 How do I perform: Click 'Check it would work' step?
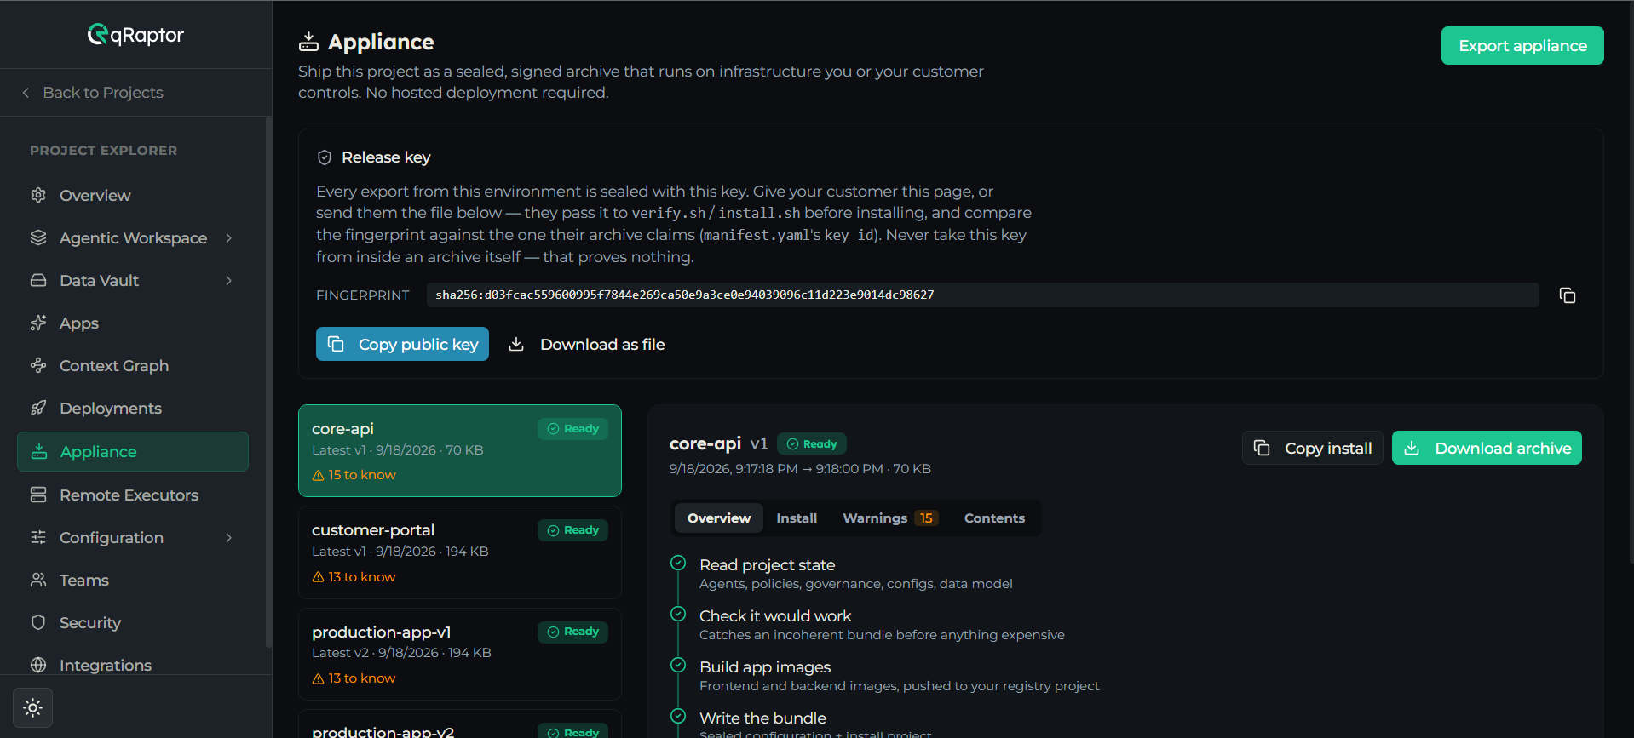click(x=775, y=616)
